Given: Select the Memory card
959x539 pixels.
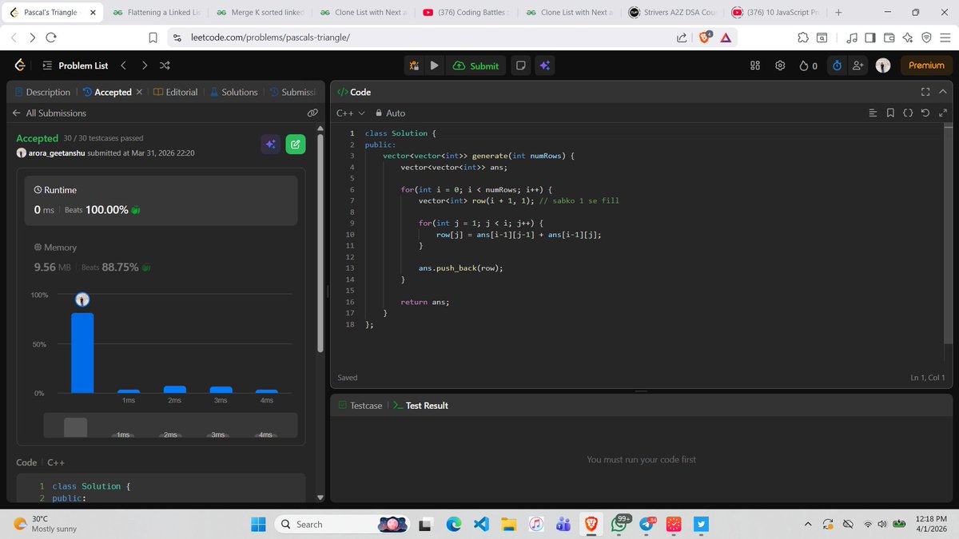Looking at the screenshot, I should click(x=161, y=257).
